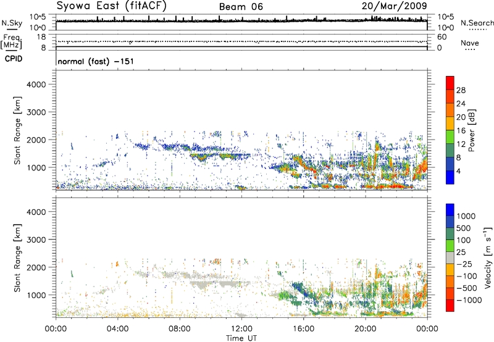The image size is (494, 342).
Task: Click the Power panel 'Slant Range [km]' axis title
Action: pos(17,130)
